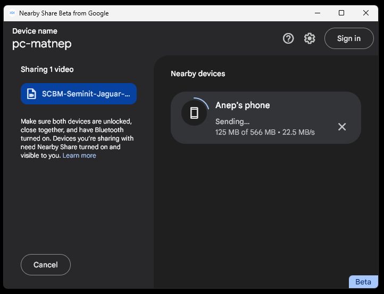The height and width of the screenshot is (294, 384).
Task: Click the Nearby Share app icon in title bar
Action: [x=12, y=13]
